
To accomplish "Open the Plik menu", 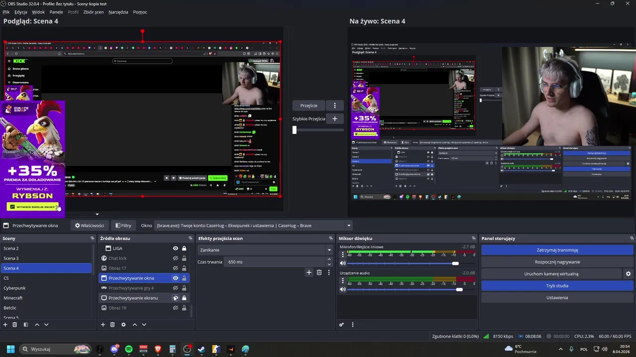I will tap(6, 12).
